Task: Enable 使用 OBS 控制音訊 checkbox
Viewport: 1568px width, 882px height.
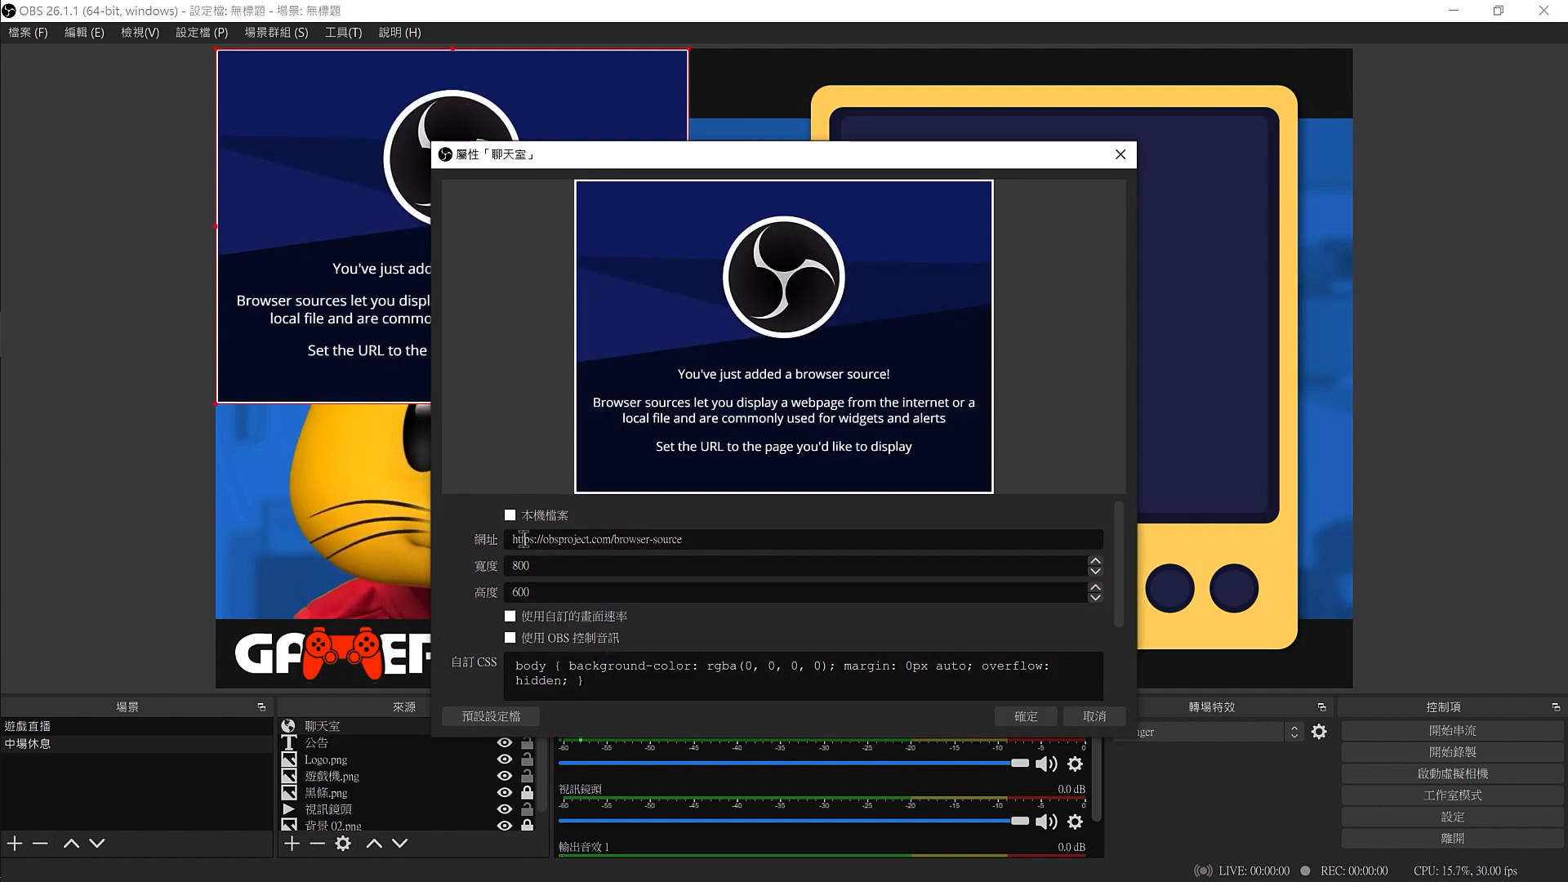Action: pos(510,638)
